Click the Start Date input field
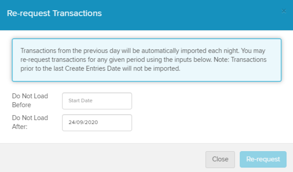The image size is (293, 172). click(97, 101)
